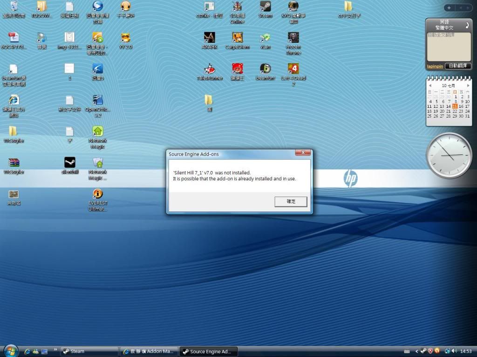
Task: Open the Steam desktop shortcut
Action: coord(265,7)
